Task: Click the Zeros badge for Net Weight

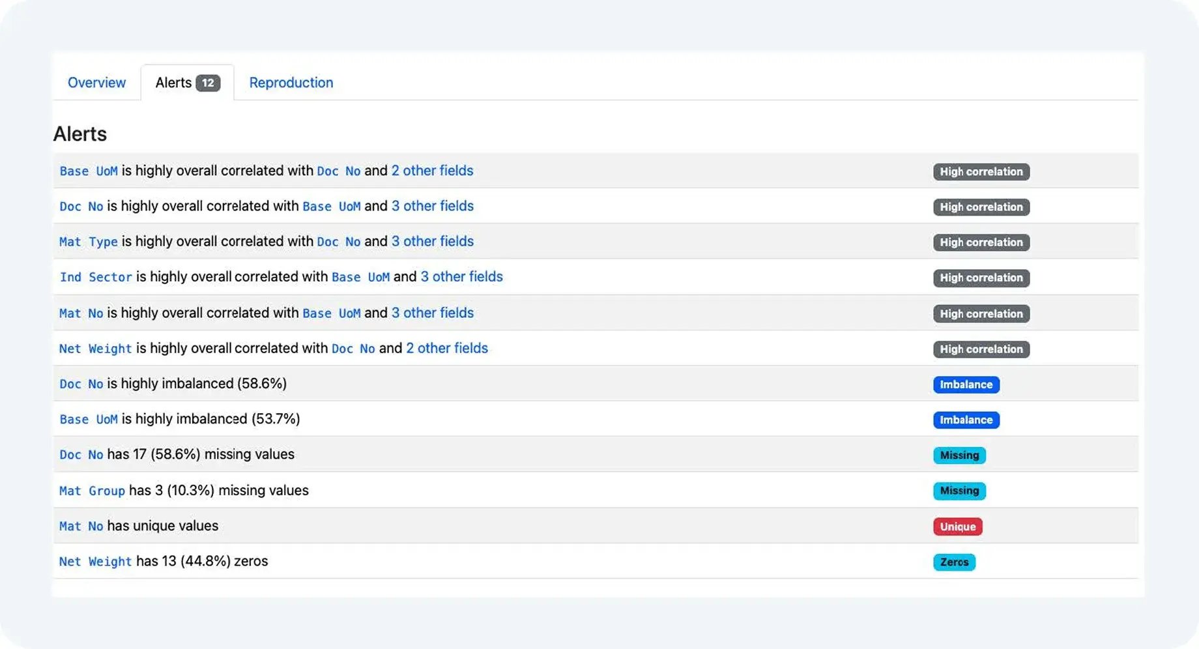Action: coord(954,562)
